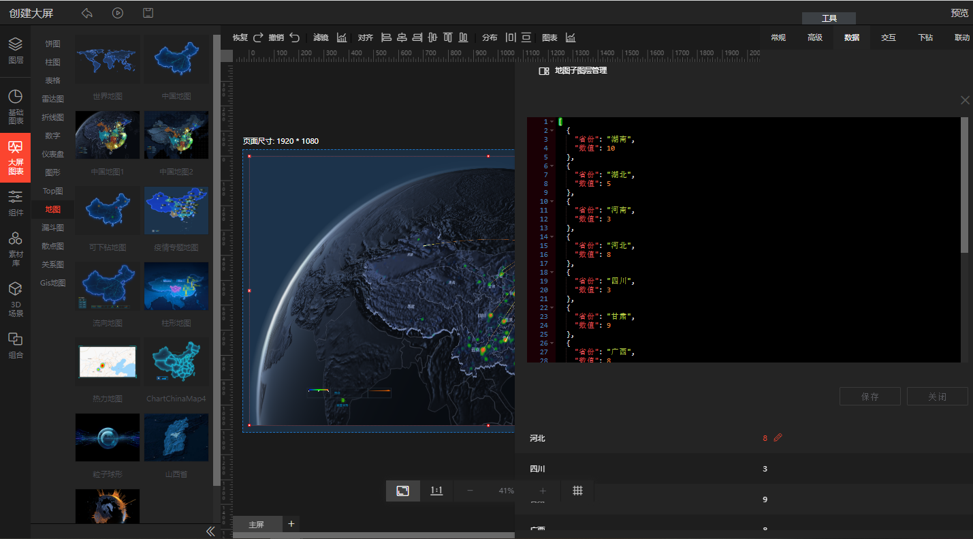
Task: Collapse JSON object at line 10
Action: (x=552, y=201)
